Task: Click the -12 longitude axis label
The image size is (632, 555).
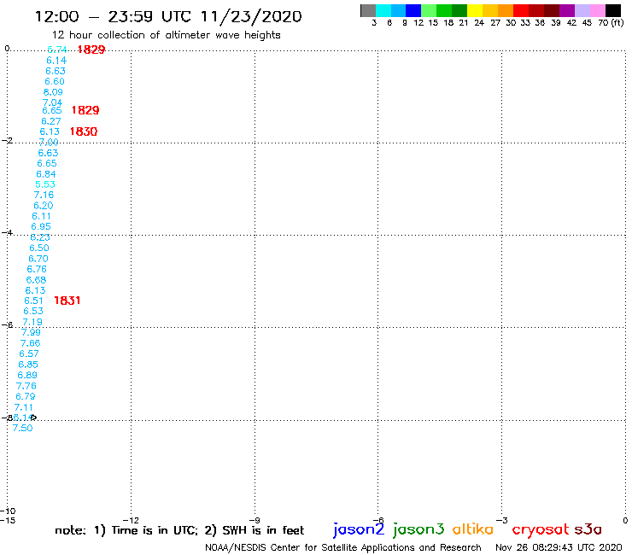Action: coord(130,520)
